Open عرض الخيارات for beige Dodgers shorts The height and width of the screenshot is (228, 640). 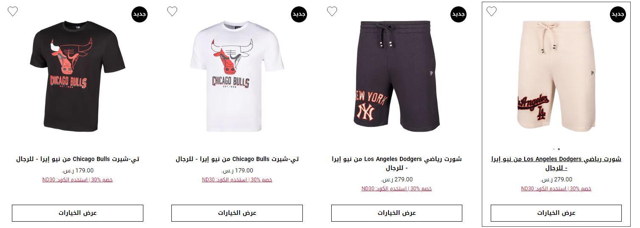point(556,213)
